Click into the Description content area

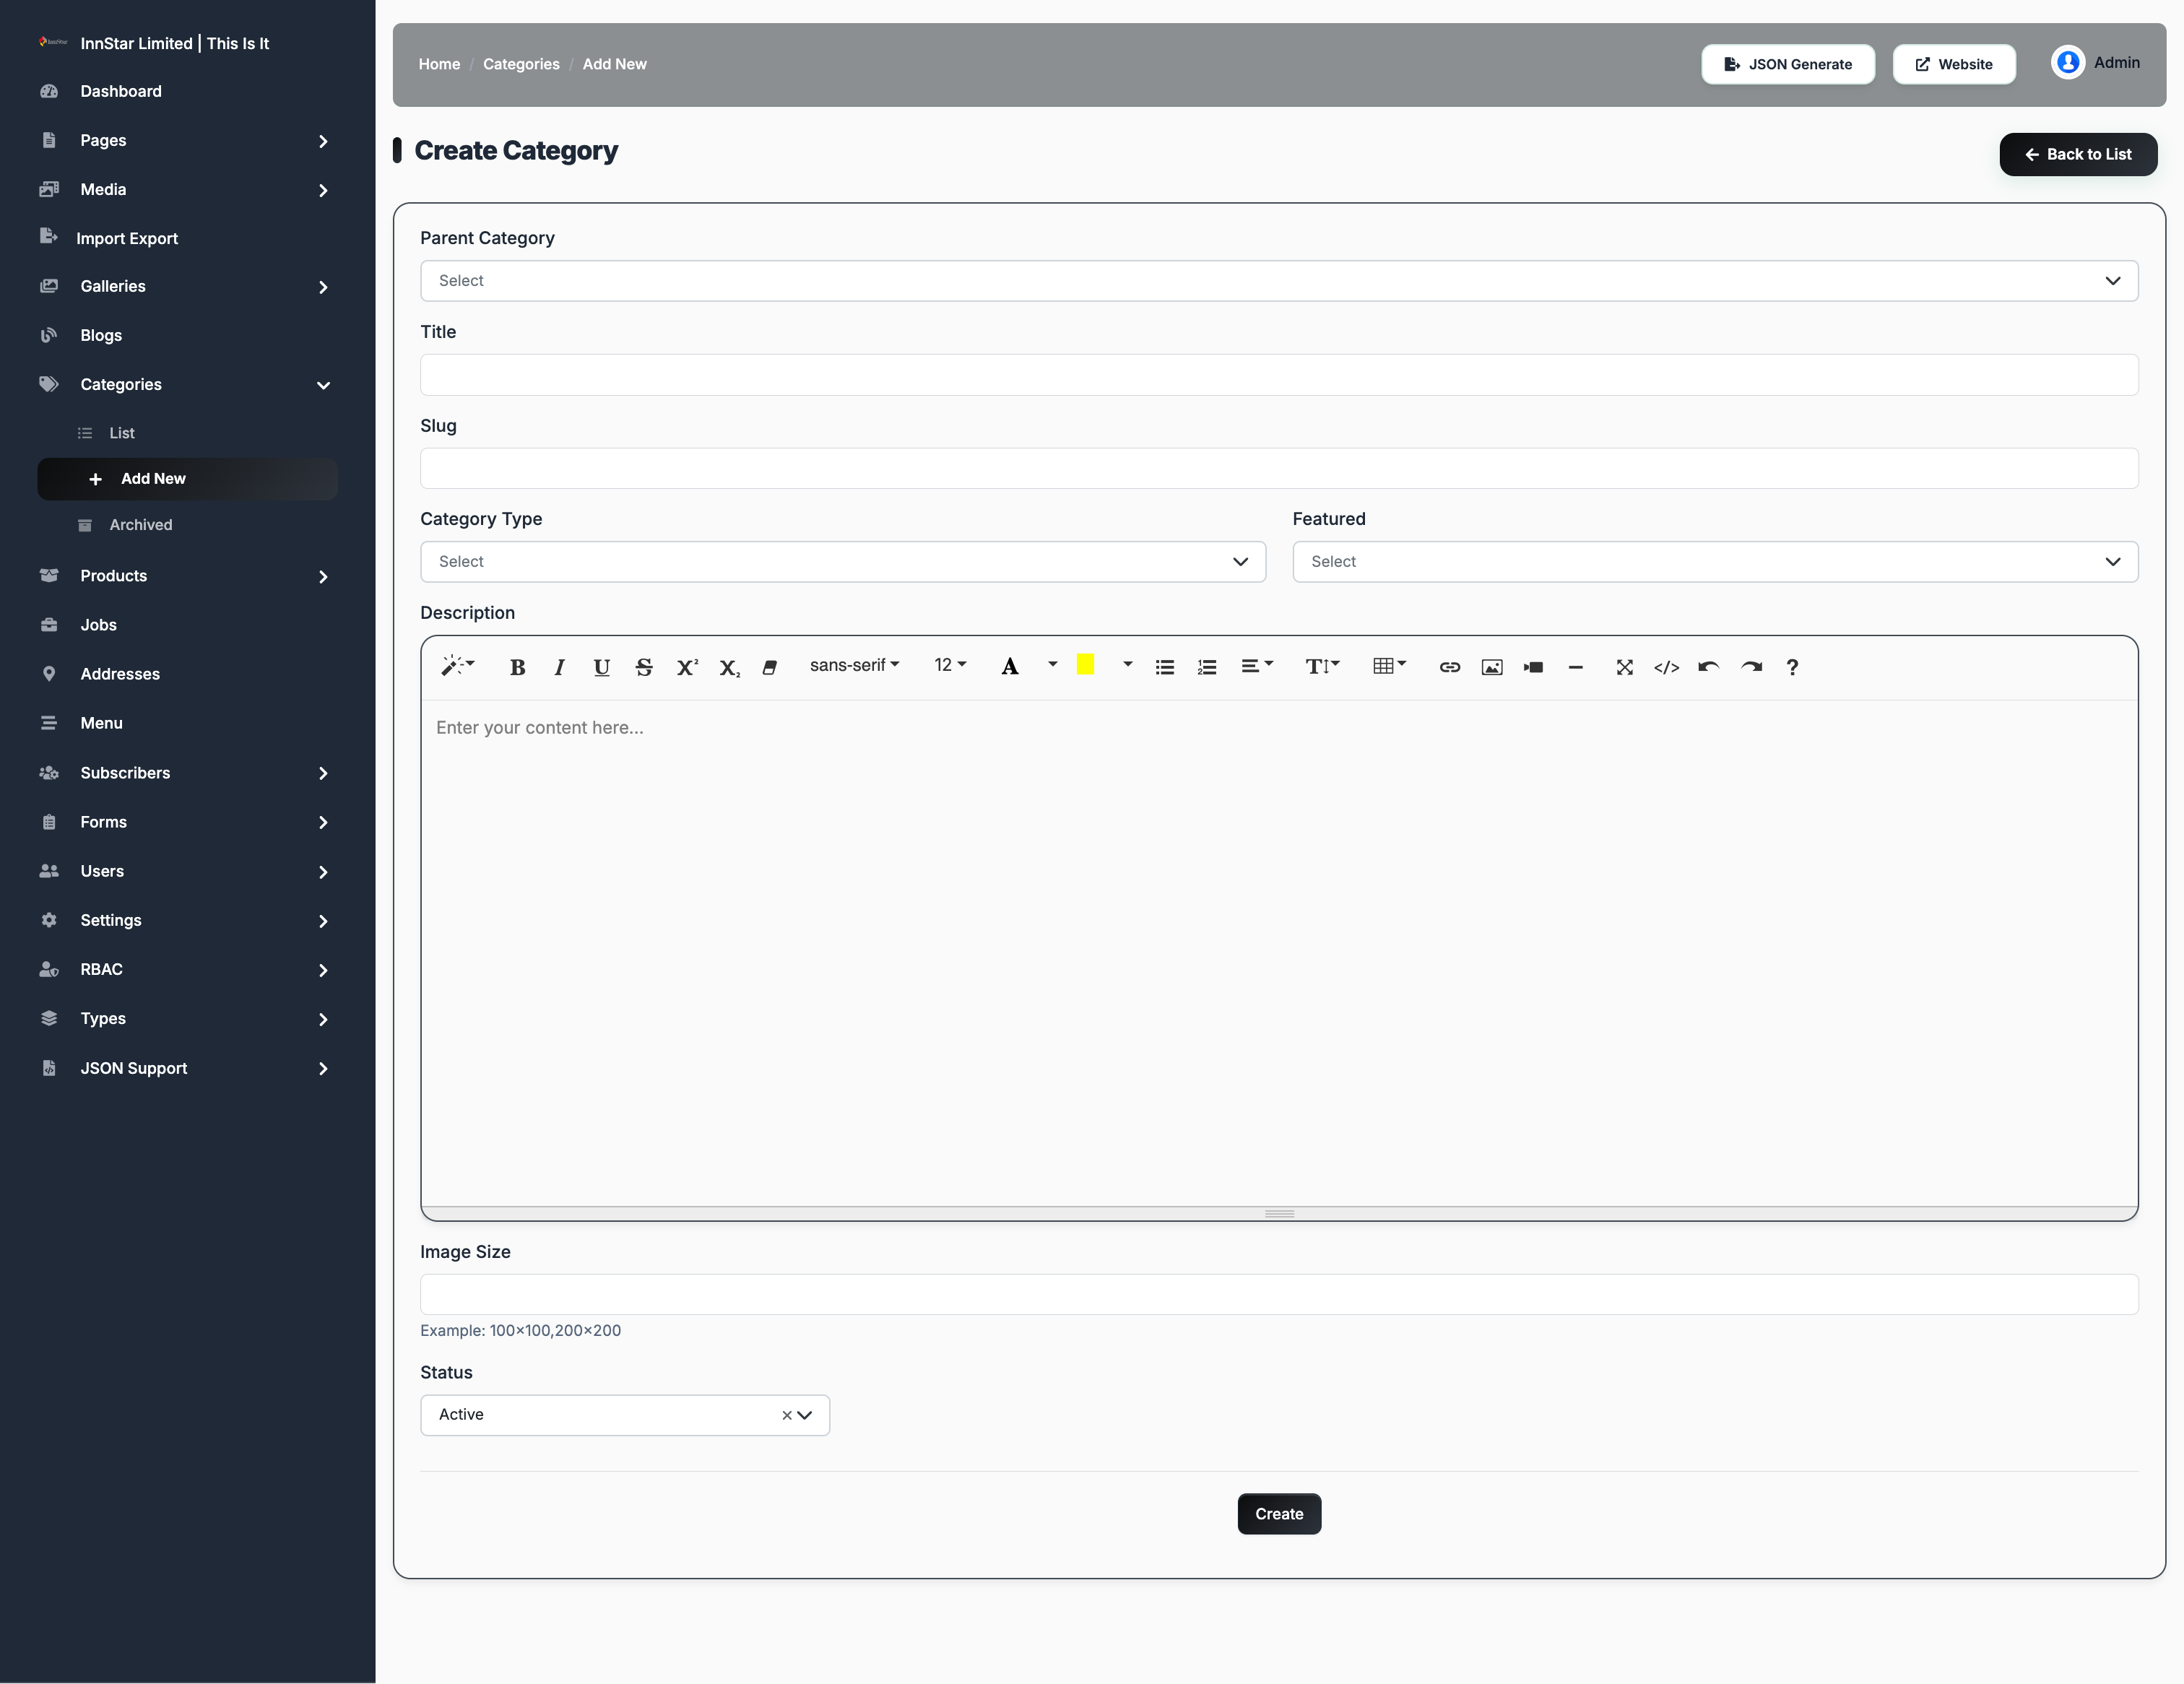1279,953
